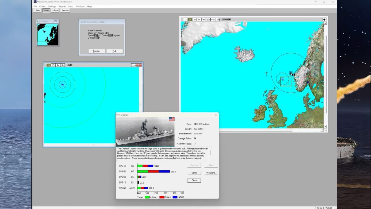Click the ship unit icon in Unit window
Image resolution: width=371 pixels, height=209 pixels.
click(63, 84)
